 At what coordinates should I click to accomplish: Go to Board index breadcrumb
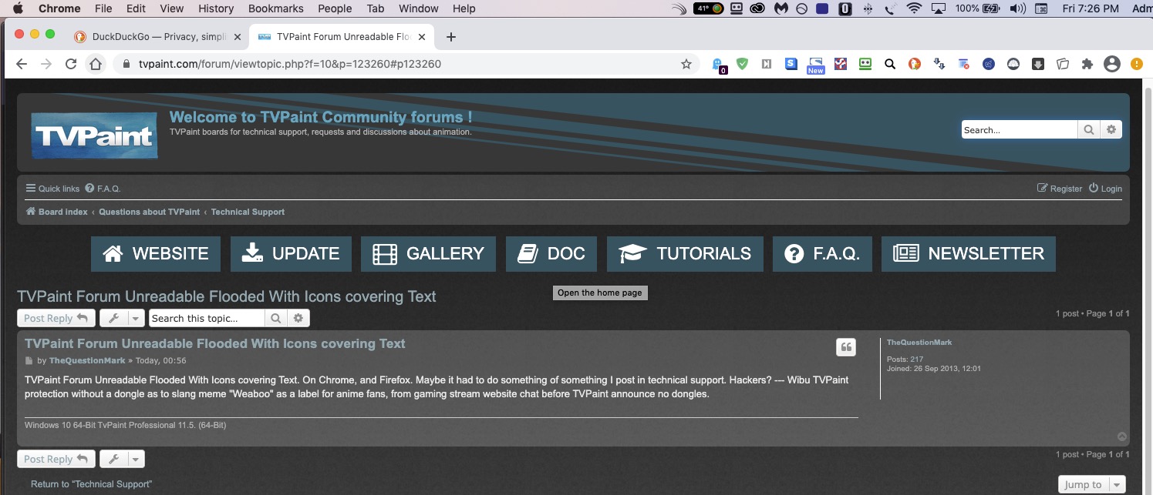(57, 212)
